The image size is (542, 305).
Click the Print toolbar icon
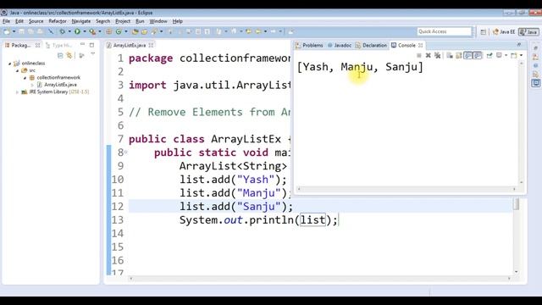[x=40, y=31]
